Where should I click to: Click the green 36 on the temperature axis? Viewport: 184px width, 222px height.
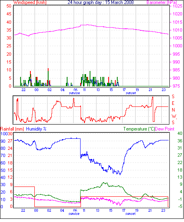click(x=180, y=141)
